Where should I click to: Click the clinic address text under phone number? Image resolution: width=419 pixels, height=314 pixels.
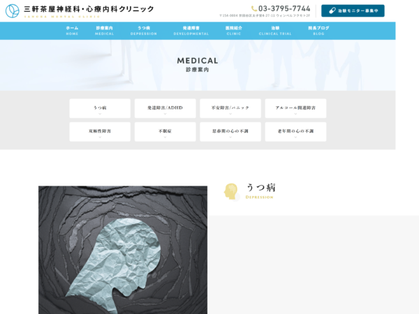[265, 15]
